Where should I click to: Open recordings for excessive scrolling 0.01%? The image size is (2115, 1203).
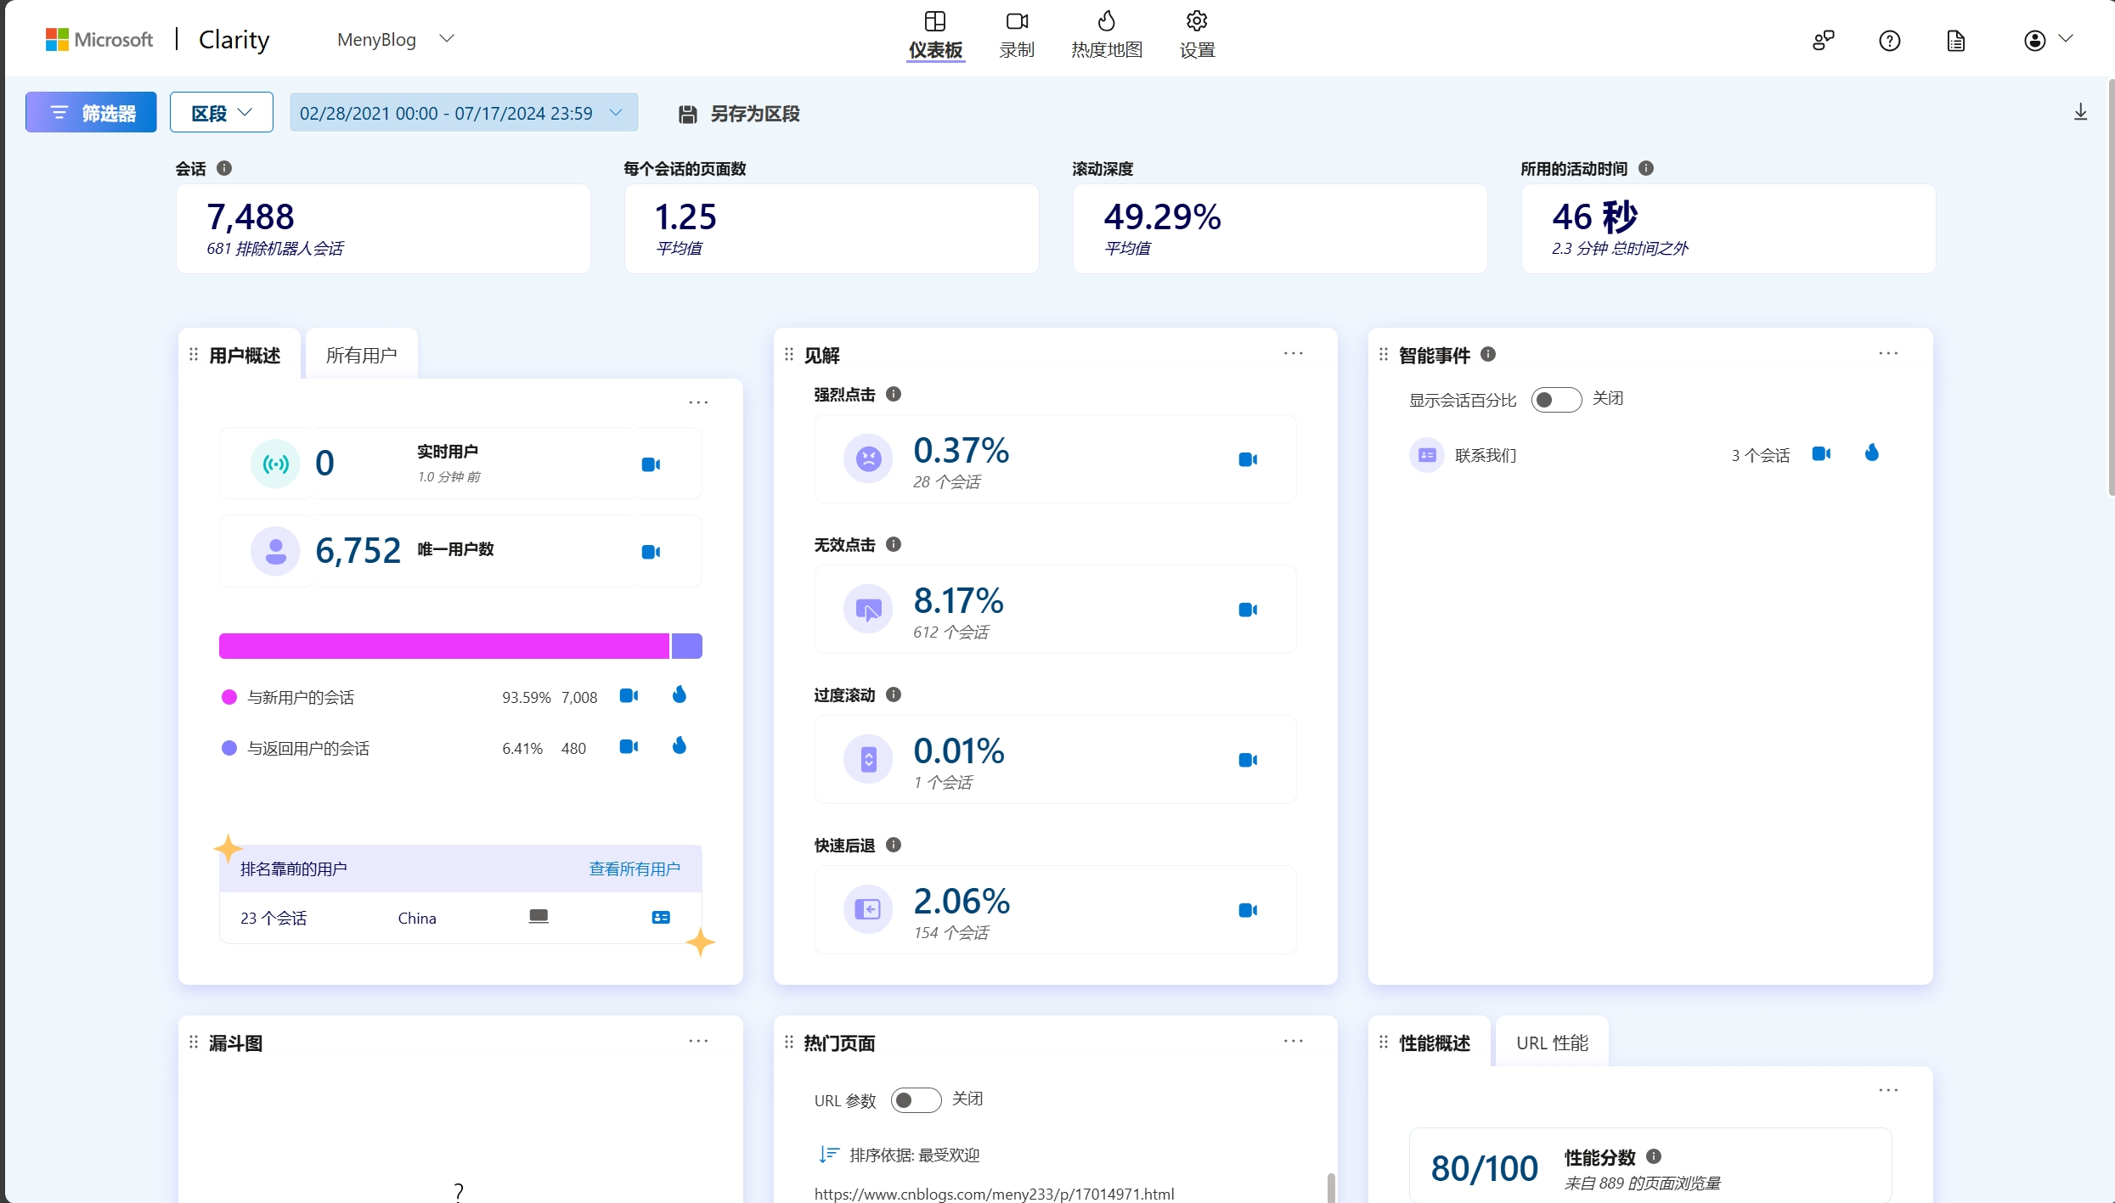click(1248, 760)
